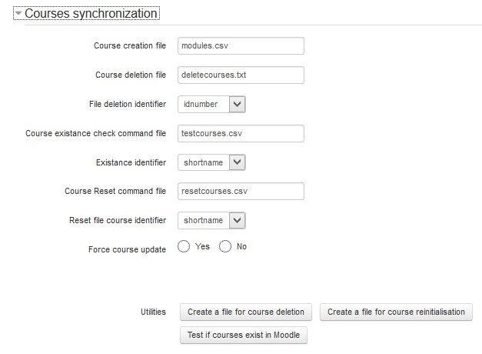Edit the Course existance check command file field
The height and width of the screenshot is (354, 482).
pyautogui.click(x=241, y=133)
